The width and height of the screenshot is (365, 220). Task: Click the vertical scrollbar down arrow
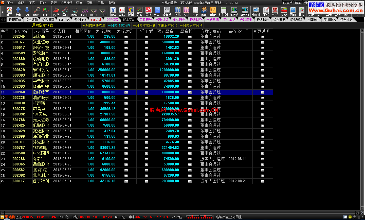tap(362, 208)
